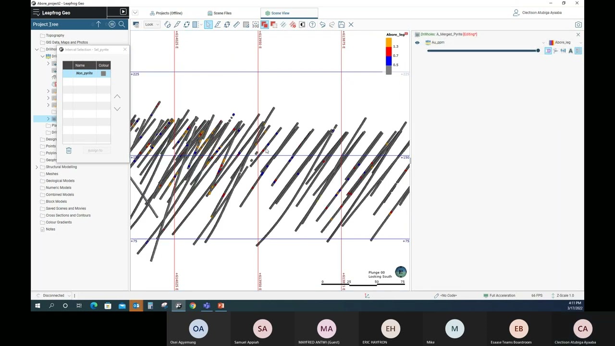Screen dimensions: 615x346
Task: Open the Leapfrog Geo hamburger menu
Action: [x=36, y=12]
